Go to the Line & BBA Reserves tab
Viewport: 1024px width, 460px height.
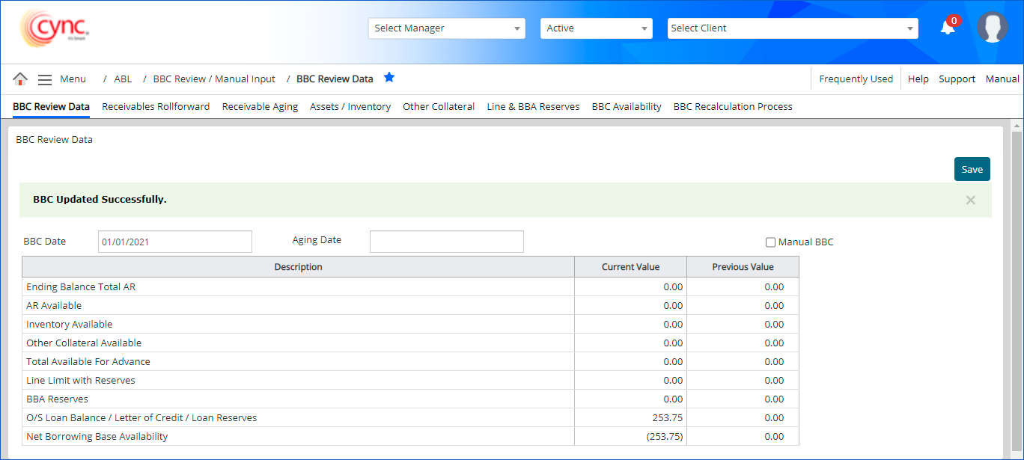point(533,107)
